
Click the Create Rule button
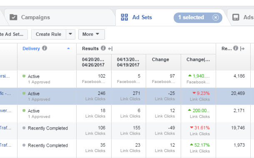49,34
